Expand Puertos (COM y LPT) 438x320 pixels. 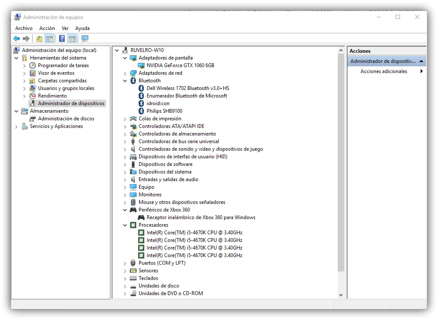(125, 263)
